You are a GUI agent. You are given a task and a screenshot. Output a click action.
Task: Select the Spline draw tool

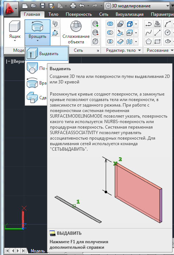click(149, 33)
